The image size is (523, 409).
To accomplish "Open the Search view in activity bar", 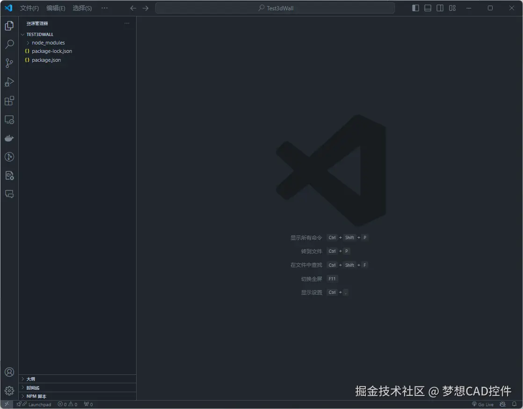I will point(9,44).
